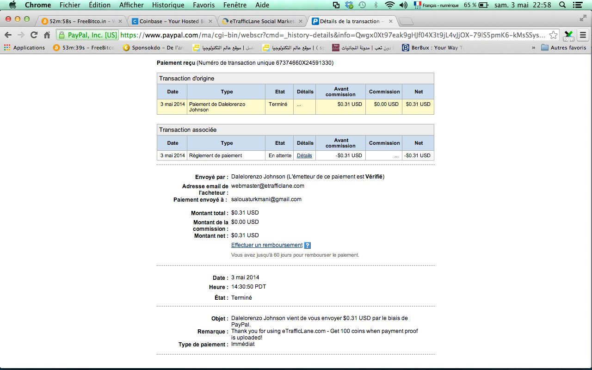Open the Applications bookmarks shortcut
Screen dimensions: 592x370
click(x=25, y=48)
